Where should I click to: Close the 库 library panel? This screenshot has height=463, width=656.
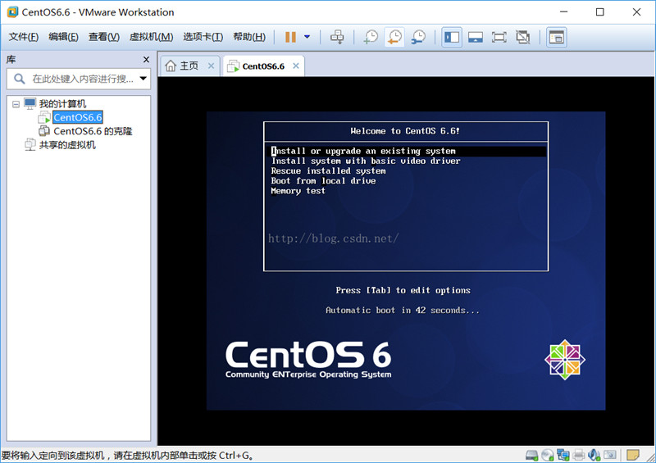coord(146,60)
